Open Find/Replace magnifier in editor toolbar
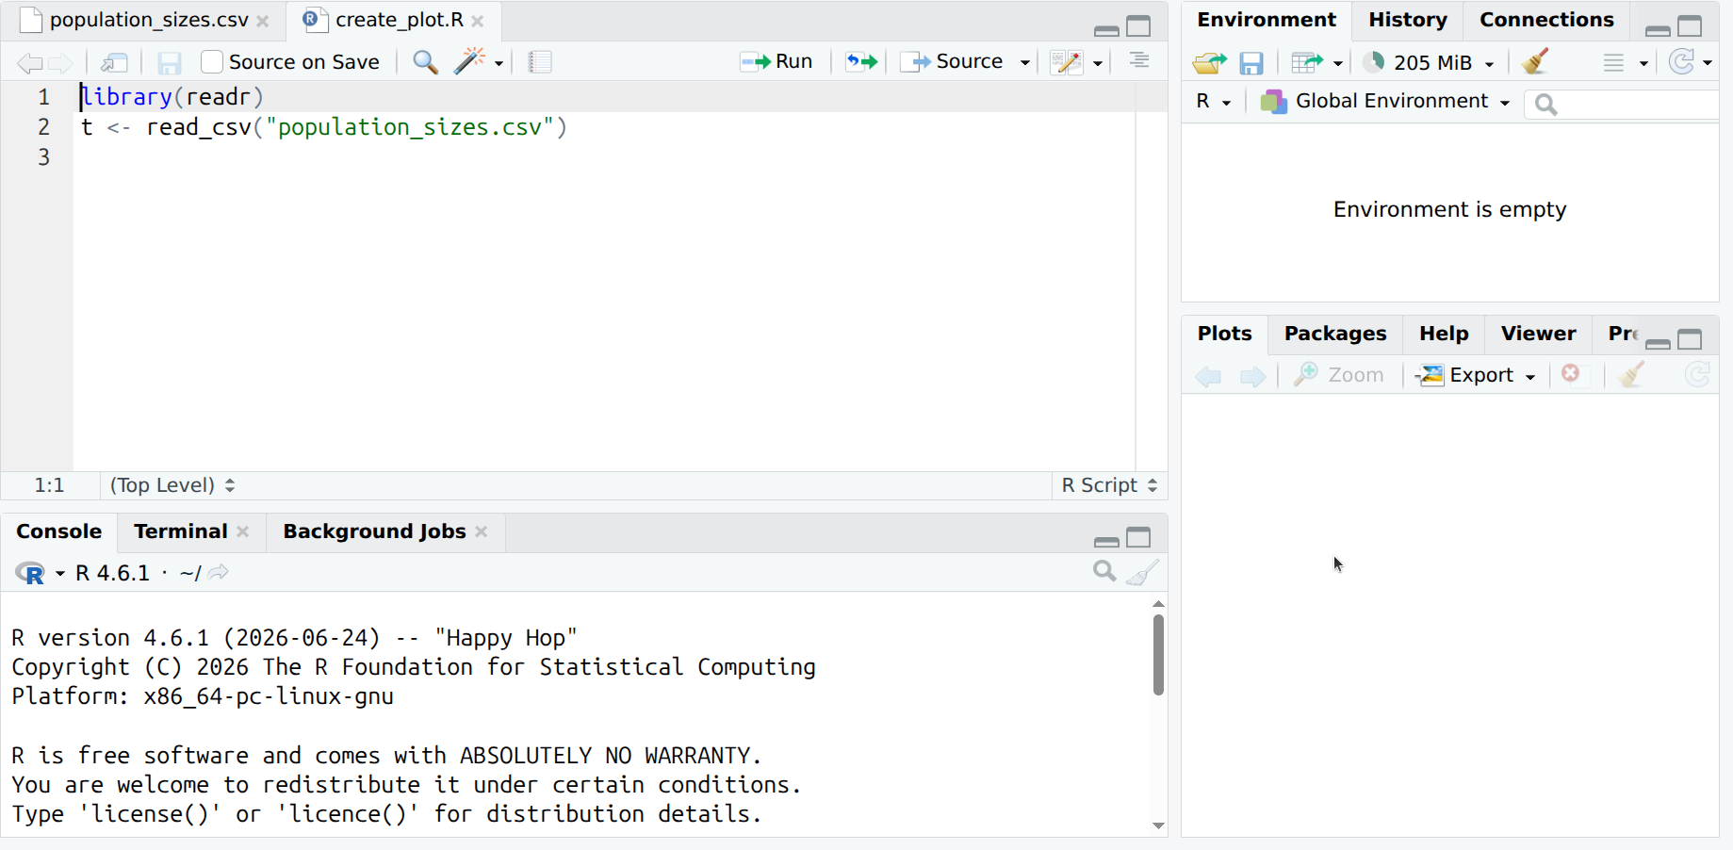Image resolution: width=1733 pixels, height=850 pixels. (x=425, y=62)
